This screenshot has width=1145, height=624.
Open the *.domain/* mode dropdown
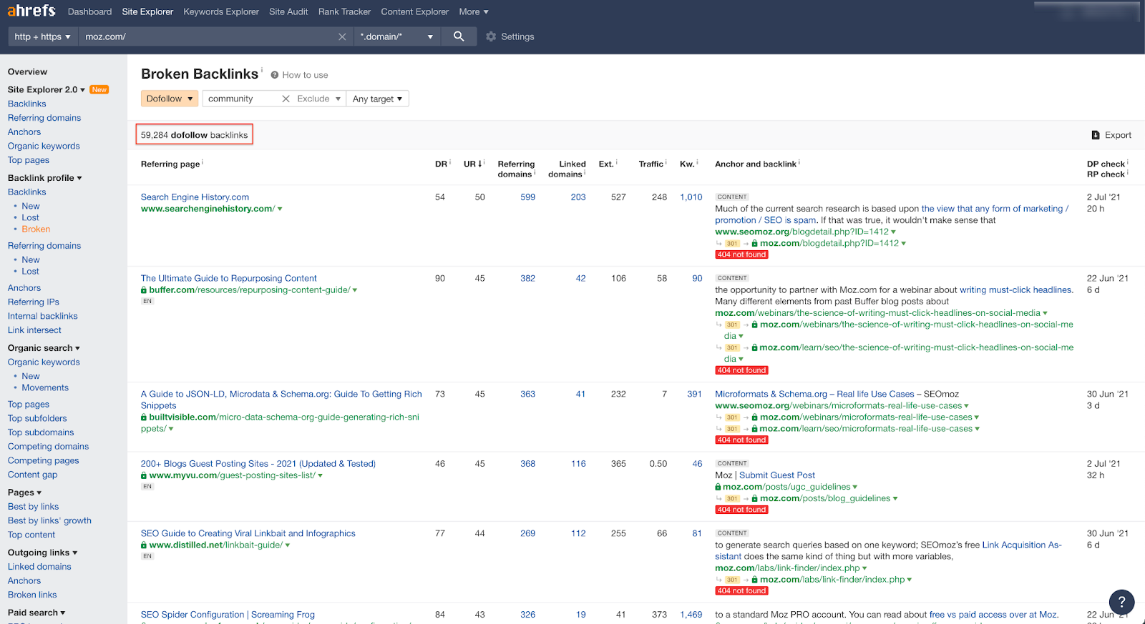397,36
